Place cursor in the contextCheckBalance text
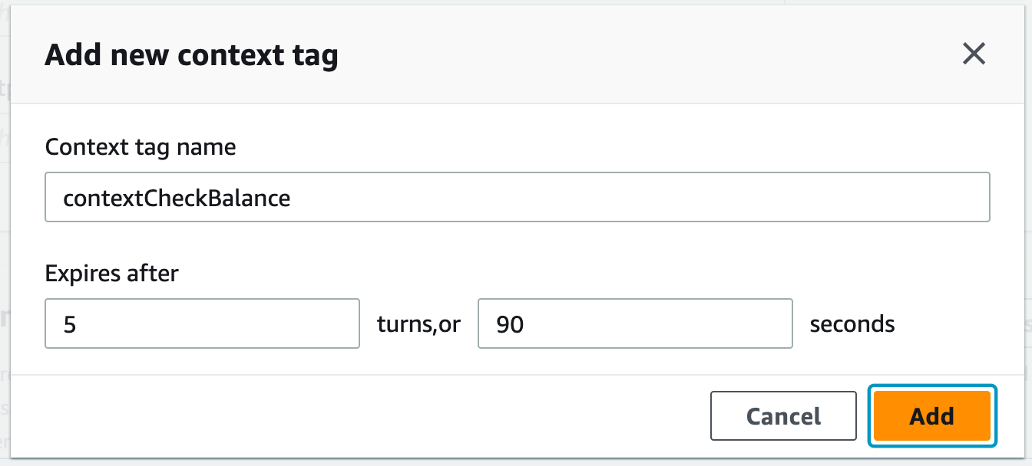This screenshot has height=466, width=1032. pos(177,199)
